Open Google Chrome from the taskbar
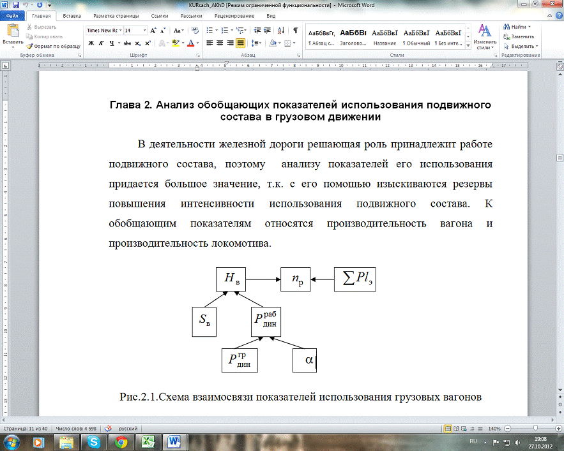 point(121,442)
